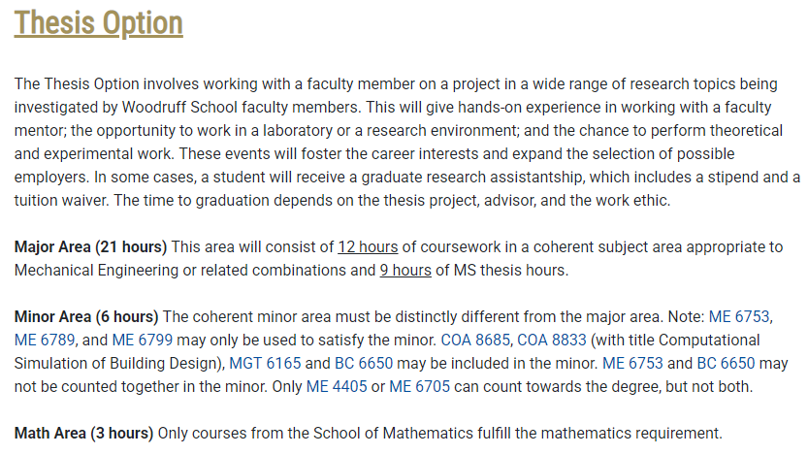Image resolution: width=808 pixels, height=455 pixels.
Task: Visit the COA 8833 course link
Action: [x=550, y=341]
